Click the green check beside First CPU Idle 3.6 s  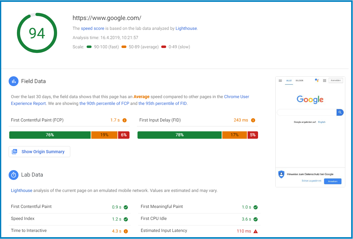(256, 219)
